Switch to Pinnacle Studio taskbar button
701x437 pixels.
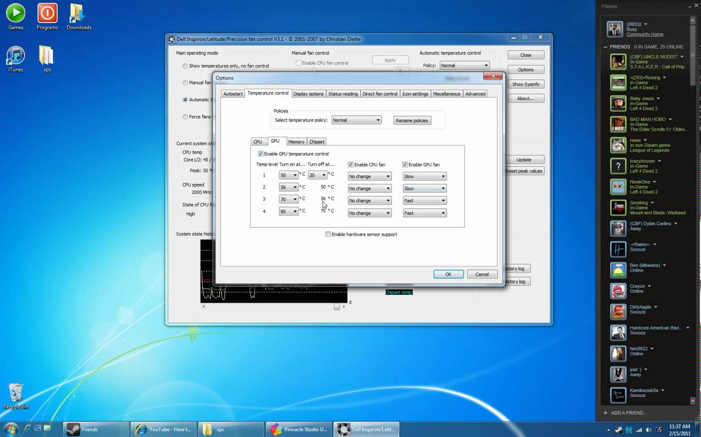pyautogui.click(x=298, y=429)
